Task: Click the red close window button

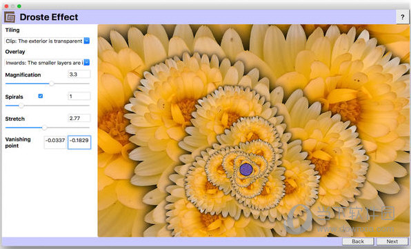Action: (x=7, y=6)
